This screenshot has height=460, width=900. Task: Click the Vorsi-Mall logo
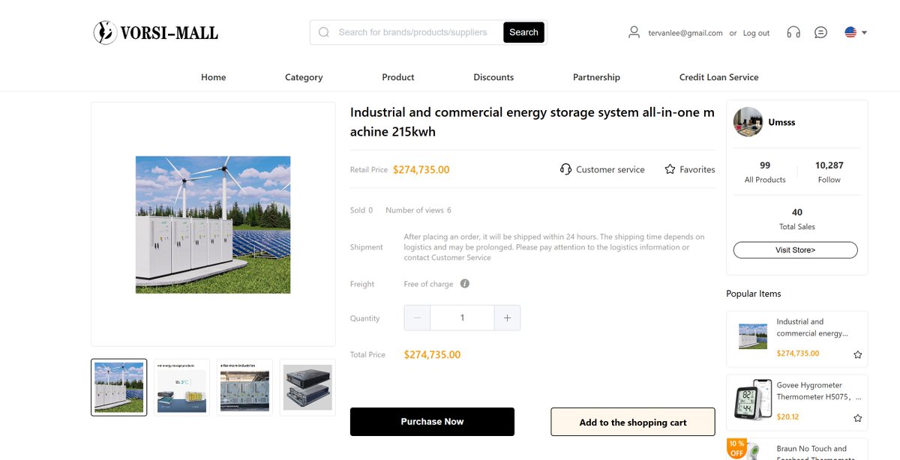tap(155, 32)
